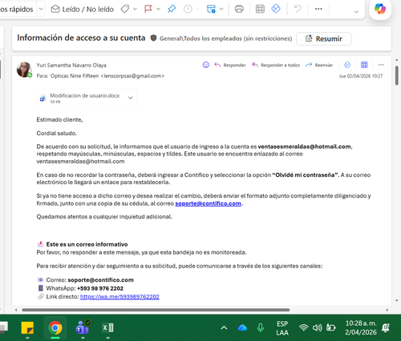Click ESP LAA language indicator
Viewport: 401px width, 341px height.
(x=282, y=328)
